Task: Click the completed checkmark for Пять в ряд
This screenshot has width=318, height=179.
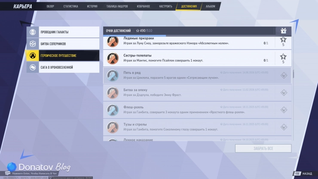Action: (284, 75)
